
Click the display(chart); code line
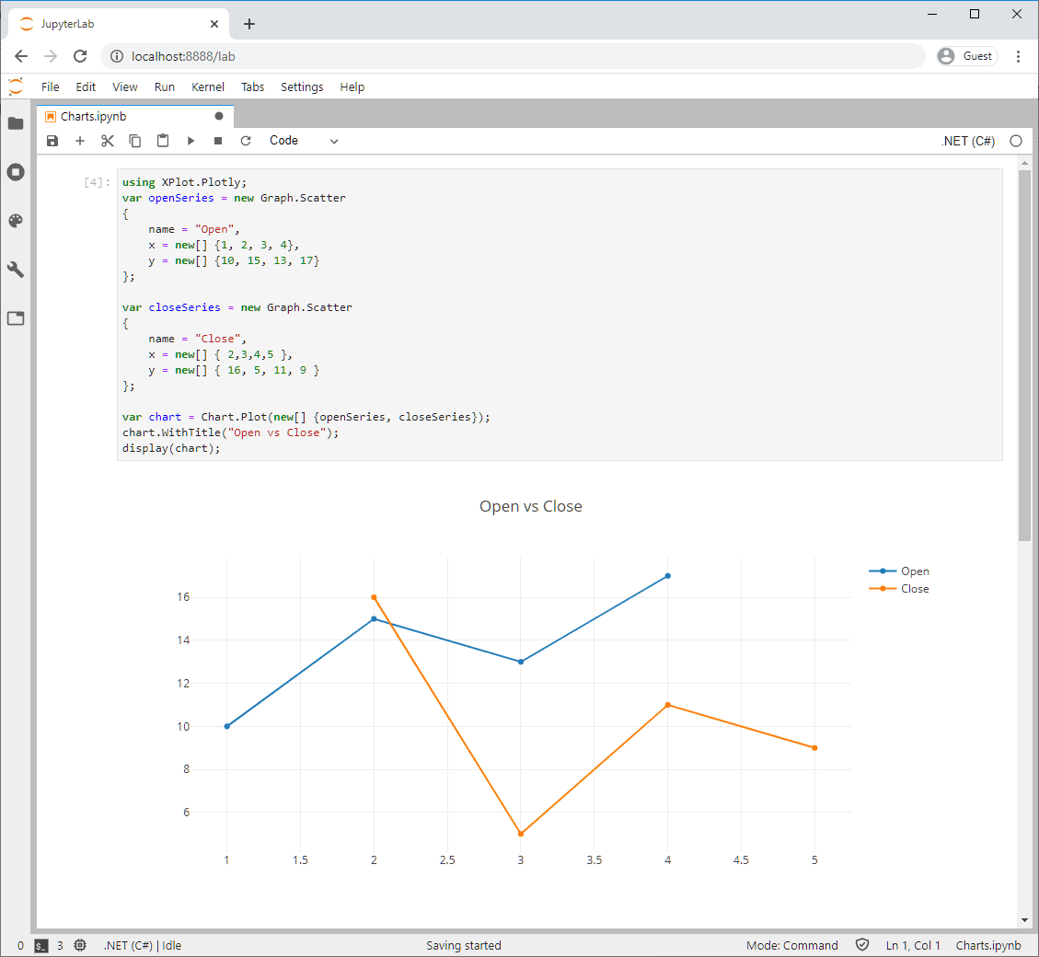[171, 449]
